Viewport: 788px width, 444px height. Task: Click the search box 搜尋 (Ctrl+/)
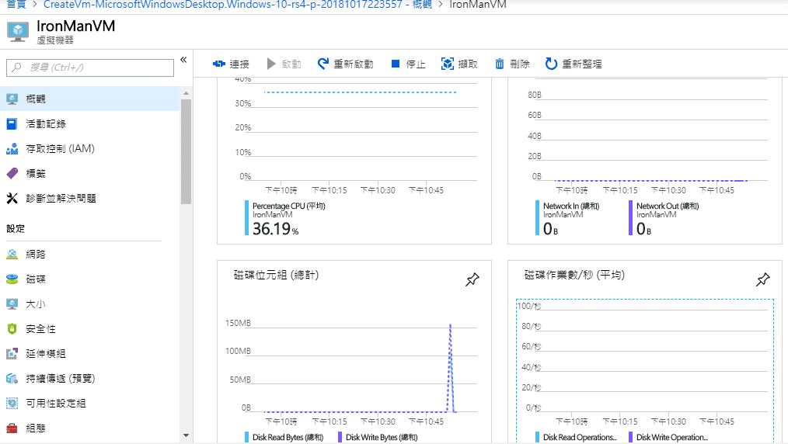(90, 68)
